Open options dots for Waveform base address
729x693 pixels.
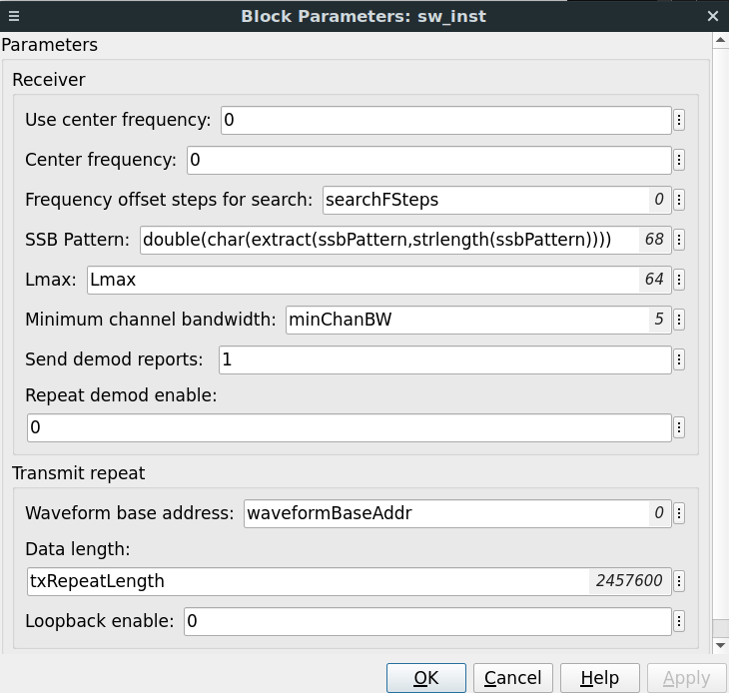click(679, 513)
